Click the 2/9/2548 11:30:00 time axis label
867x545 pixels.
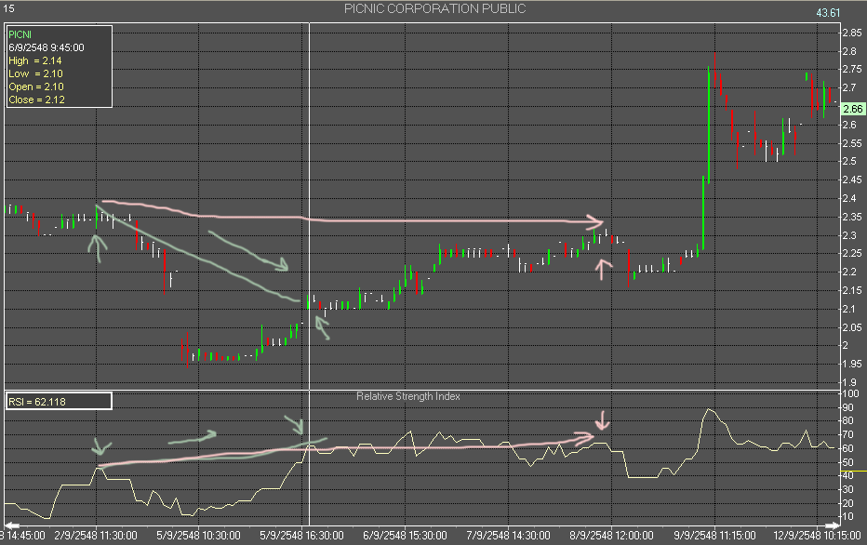pyautogui.click(x=96, y=536)
